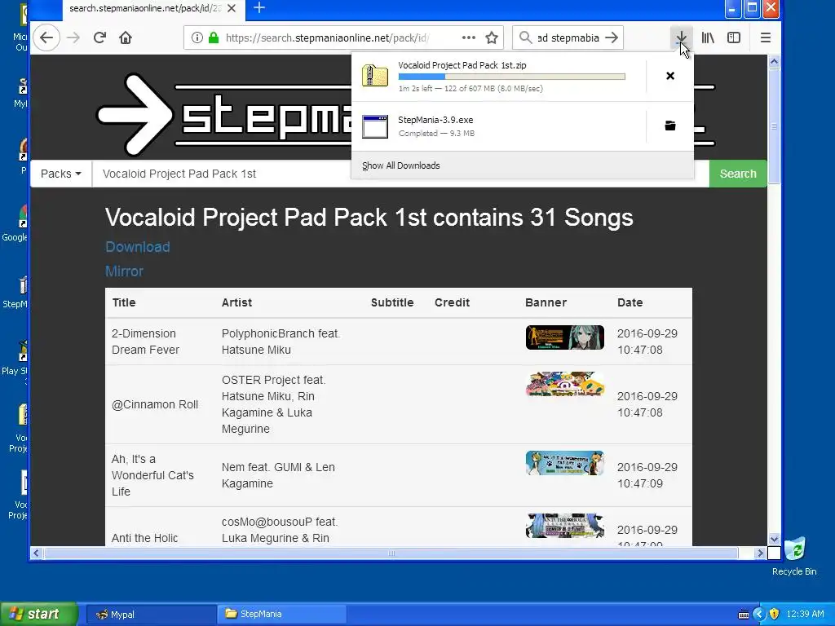Open the Recycle Bin desktop icon
Viewport: 835px width, 626px height.
(x=794, y=556)
